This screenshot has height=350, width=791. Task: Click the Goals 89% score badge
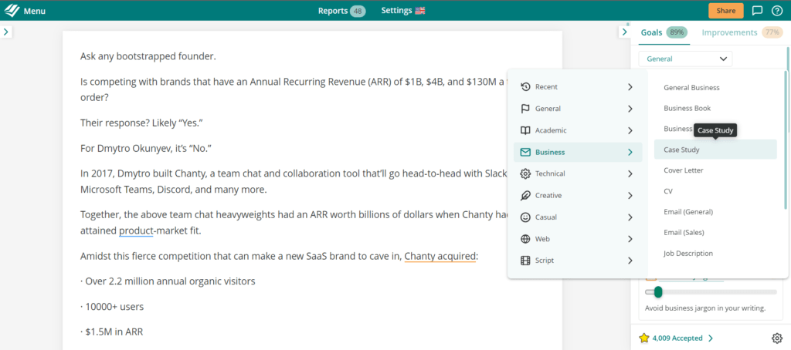point(677,32)
